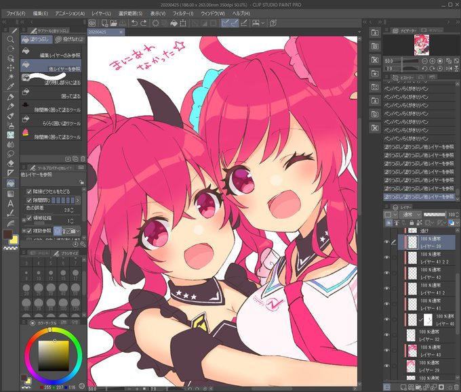Hide レイヤー 43 with eye icon
This screenshot has height=392, width=461.
coord(387,350)
